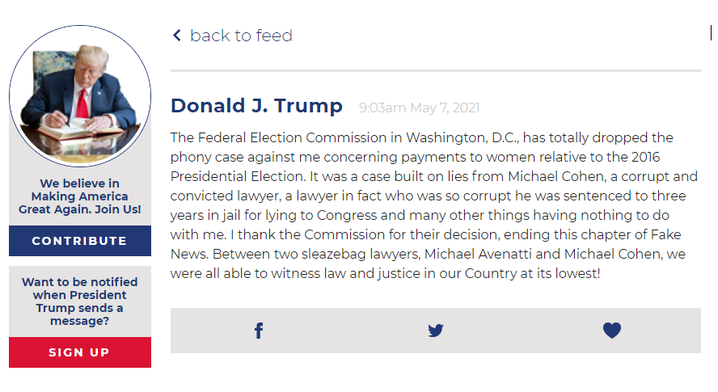Click the 9:03am May 7, 2021 timestamp
The image size is (718, 392).
tap(419, 108)
